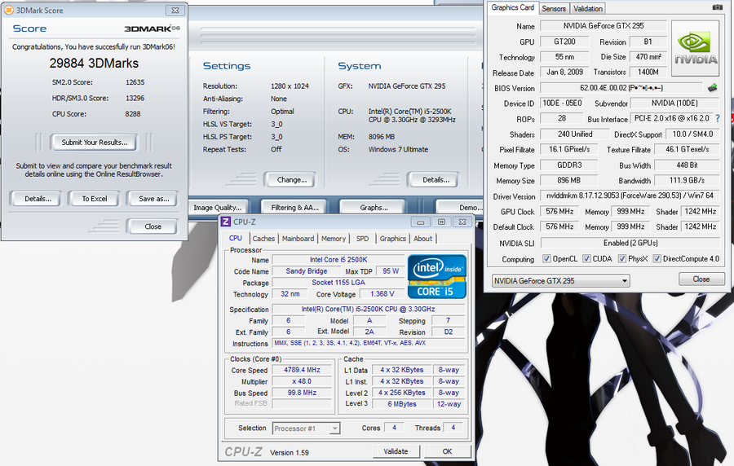Click the CPU-Z Specification field
The width and height of the screenshot is (734, 466).
[x=369, y=309]
